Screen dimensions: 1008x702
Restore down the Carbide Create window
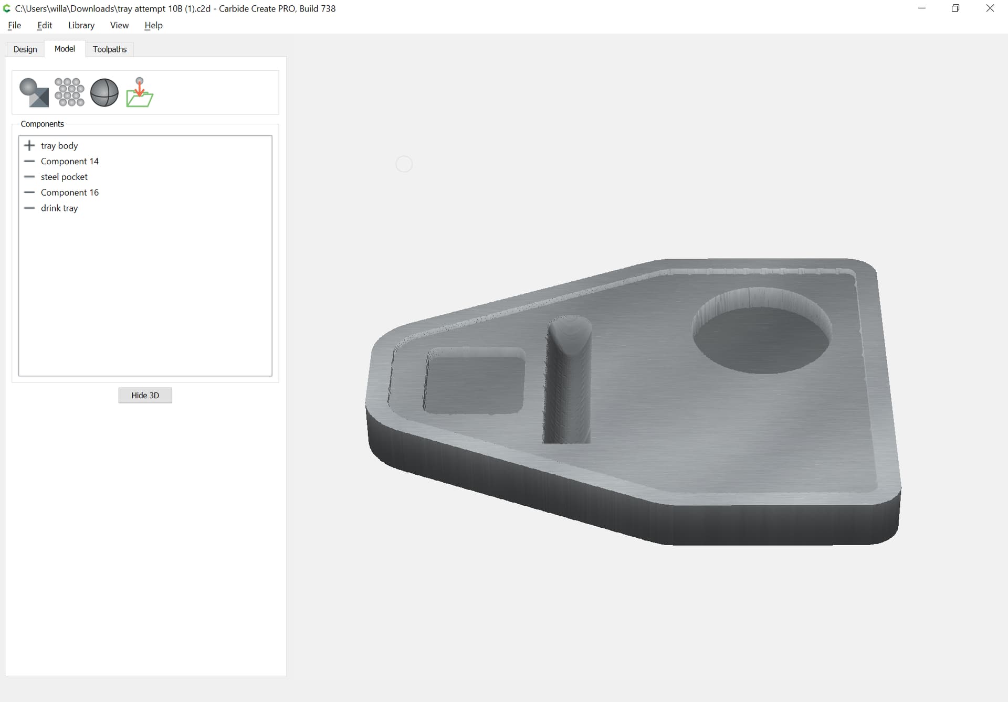[955, 8]
